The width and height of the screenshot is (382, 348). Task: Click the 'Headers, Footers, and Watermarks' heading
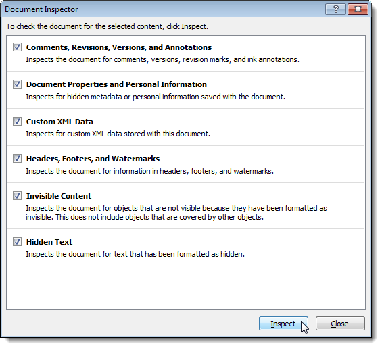[x=93, y=159]
